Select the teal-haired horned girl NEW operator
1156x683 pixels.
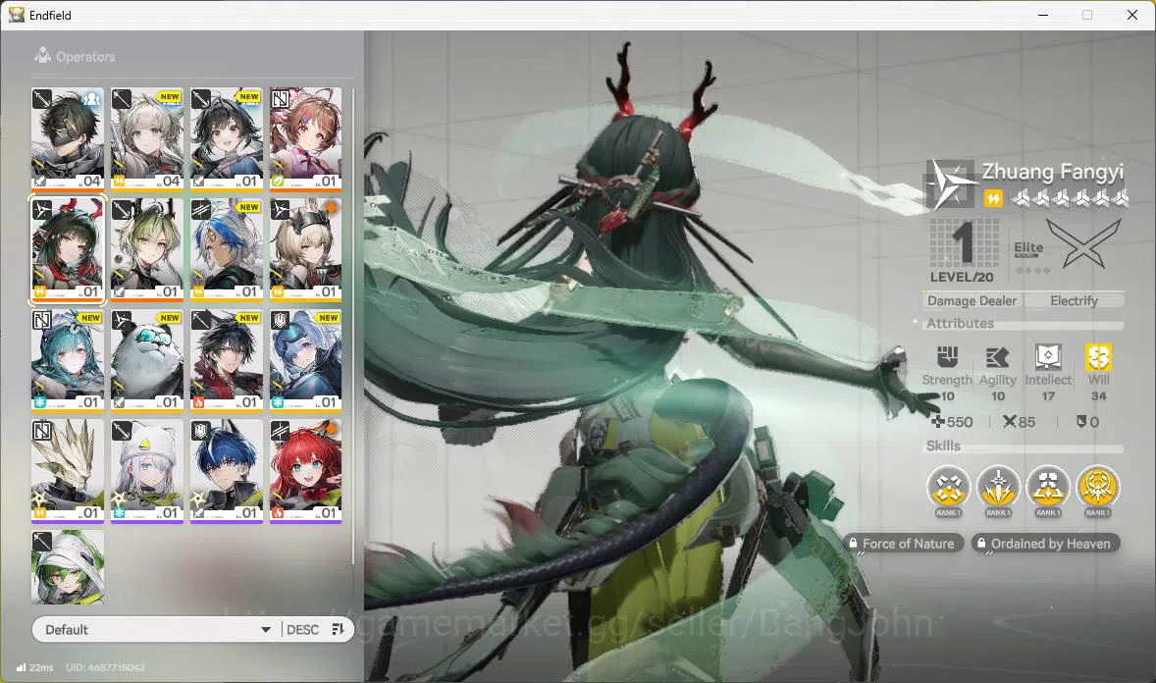68,360
